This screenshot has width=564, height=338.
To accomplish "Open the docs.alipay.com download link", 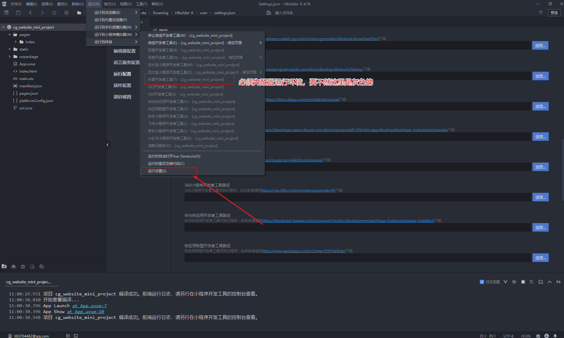I will click(x=302, y=100).
